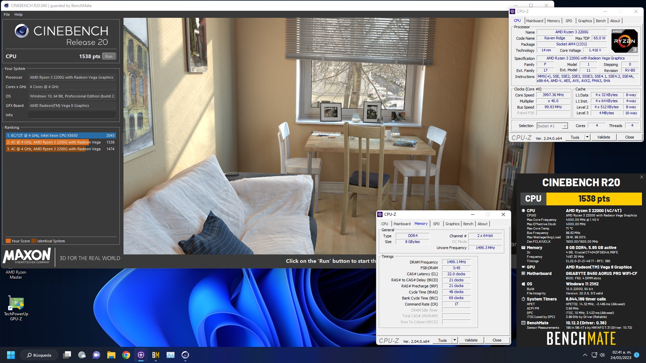Click the Windows OS icon in BenchMate
The height and width of the screenshot is (363, 646).
[x=523, y=284]
